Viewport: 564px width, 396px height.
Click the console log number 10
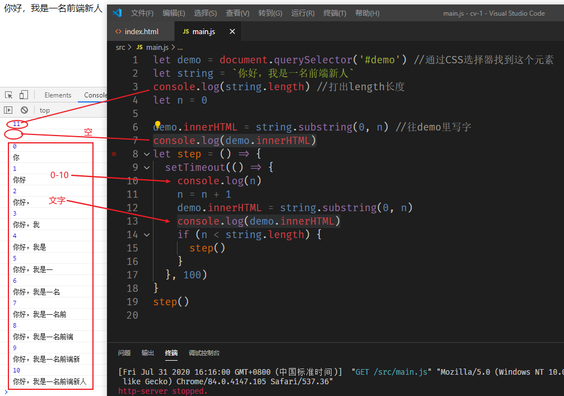click(x=17, y=370)
